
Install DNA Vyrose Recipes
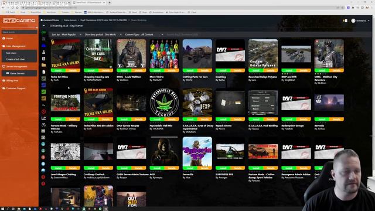124,119
